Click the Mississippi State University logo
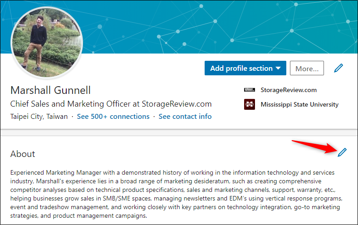This screenshot has height=225, width=358. tap(249, 104)
